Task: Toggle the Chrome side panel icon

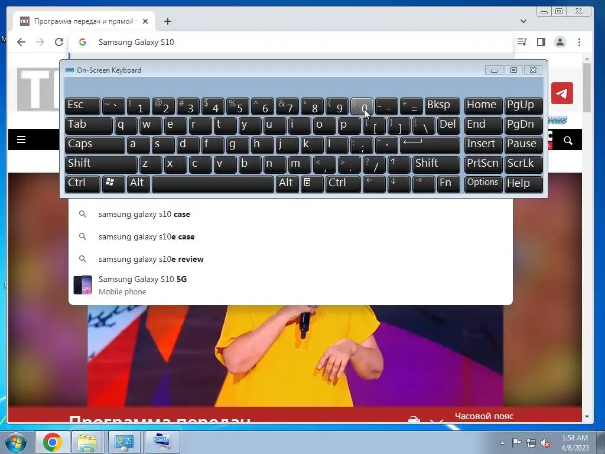Action: pyautogui.click(x=541, y=42)
